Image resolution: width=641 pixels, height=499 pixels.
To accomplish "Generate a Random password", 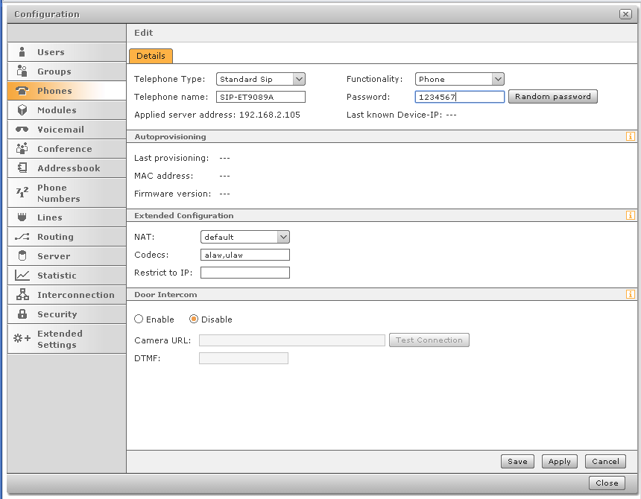I will (553, 96).
